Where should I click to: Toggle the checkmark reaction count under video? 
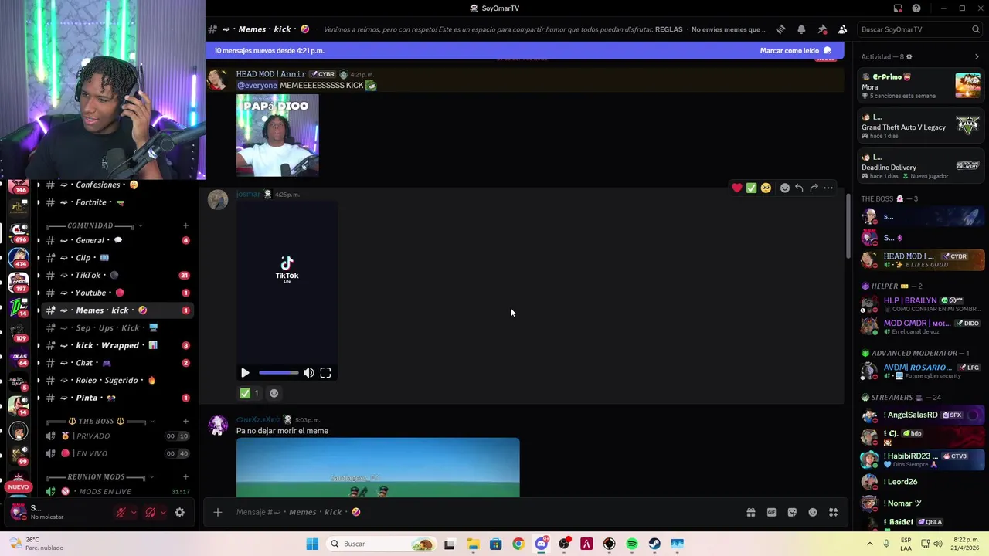coord(250,393)
